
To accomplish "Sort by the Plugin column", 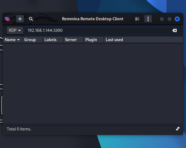I will pos(93,40).
